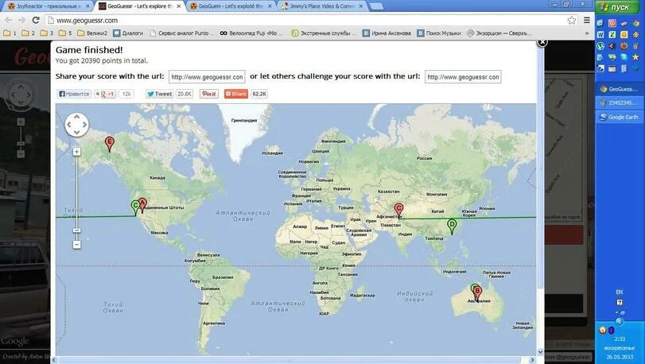645x364 pixels.
Task: Open bookmark folder 2
Action: click(x=28, y=33)
